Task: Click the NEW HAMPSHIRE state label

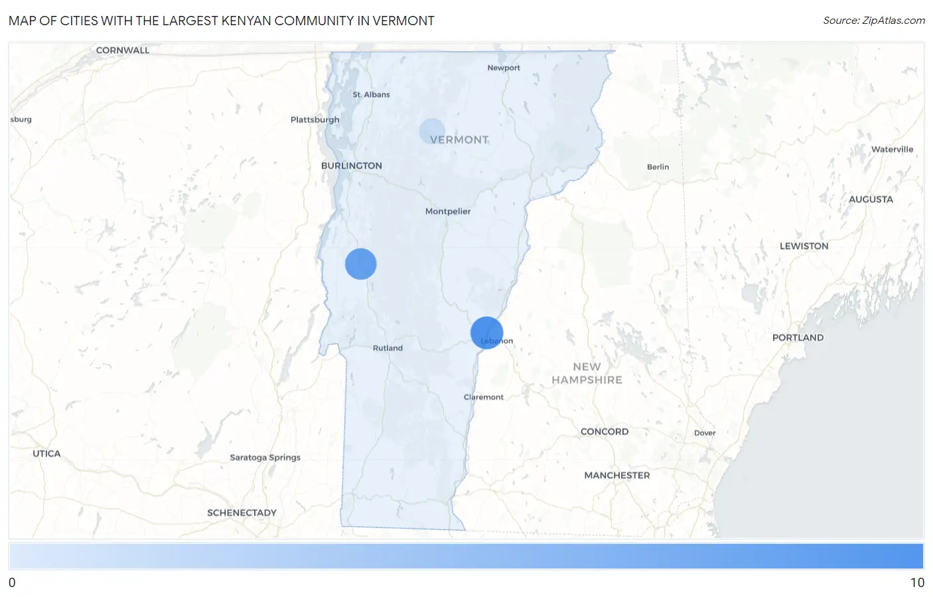Action: pyautogui.click(x=587, y=373)
